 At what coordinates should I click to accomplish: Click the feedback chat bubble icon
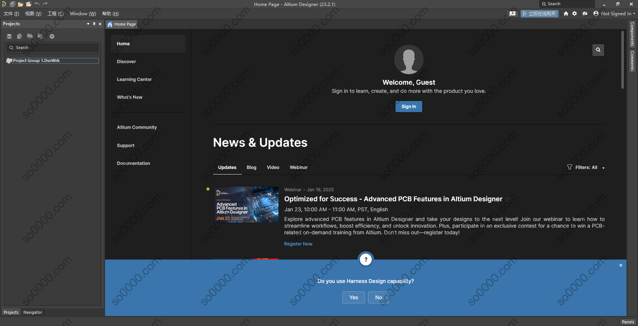click(512, 13)
